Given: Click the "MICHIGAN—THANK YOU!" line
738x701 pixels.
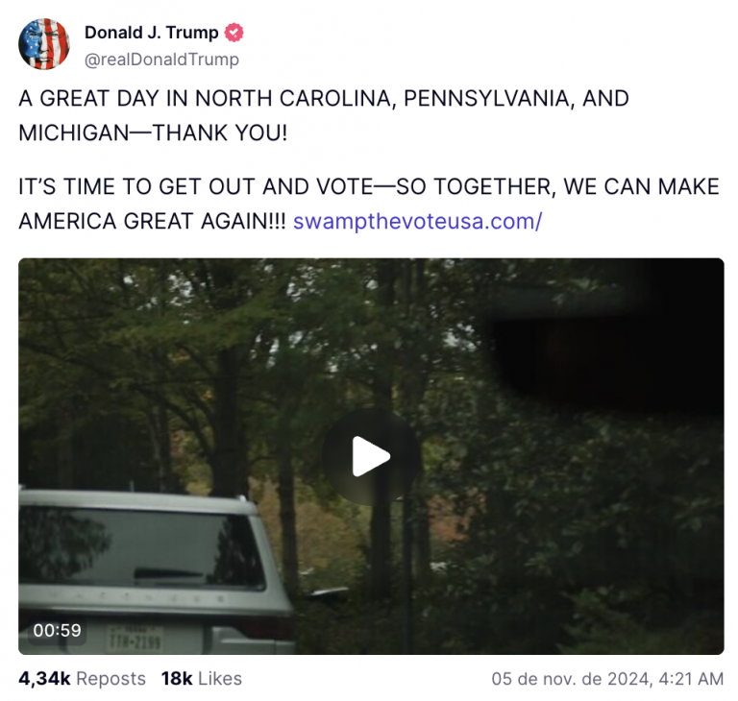Looking at the screenshot, I should click(x=153, y=133).
